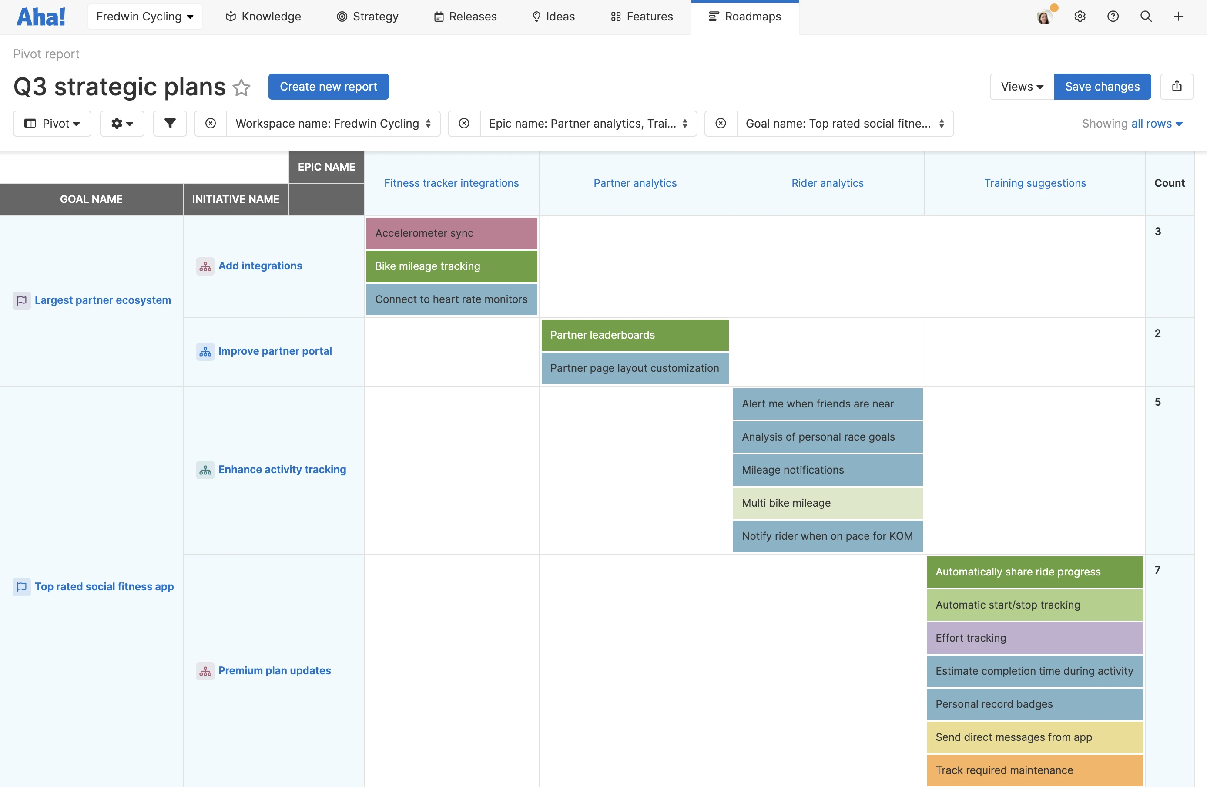Click the user avatar in header

tap(1044, 17)
